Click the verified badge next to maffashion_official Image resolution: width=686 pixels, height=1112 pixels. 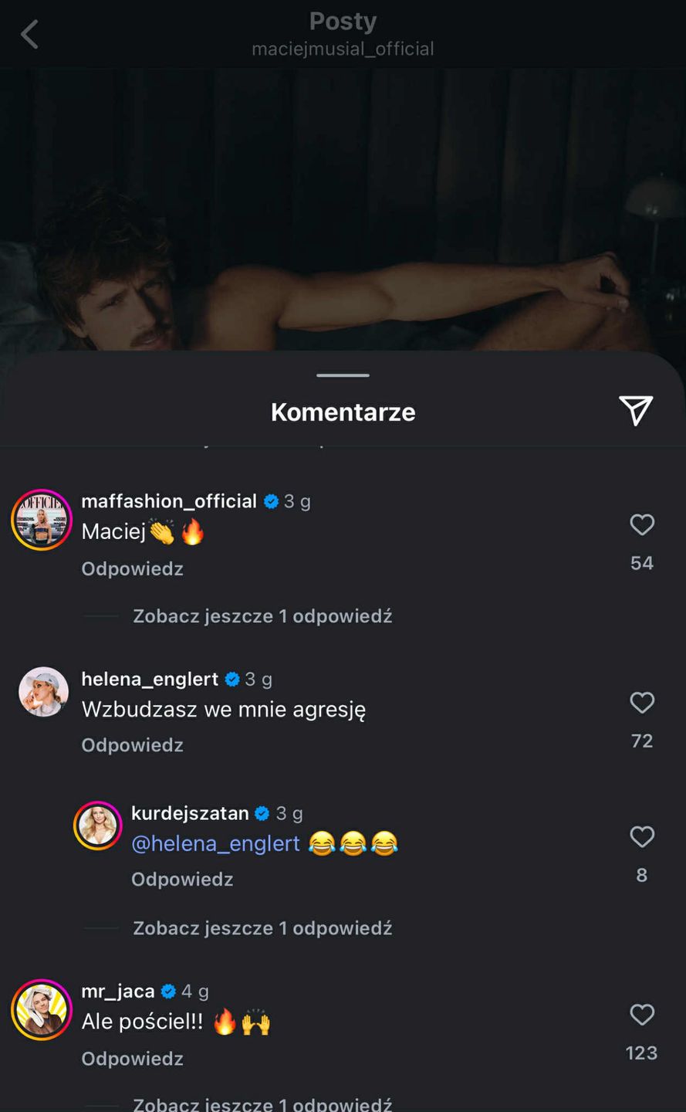[271, 500]
